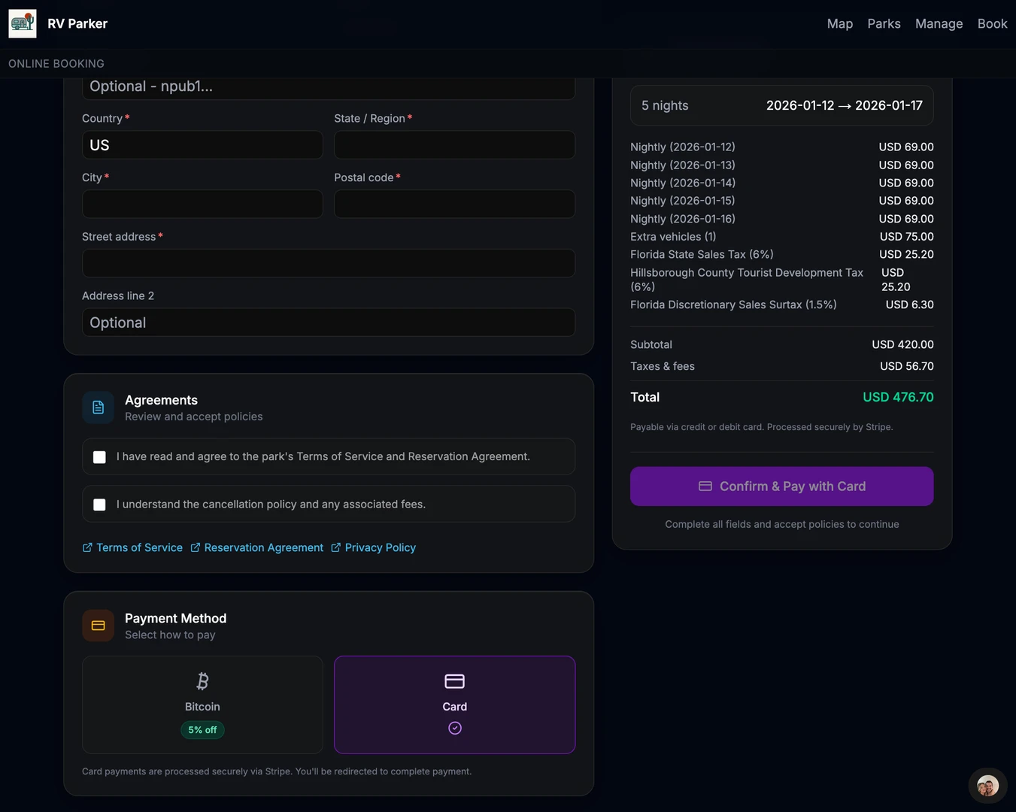Screen dimensions: 1016x812
Task: Focus the Street address field
Action: tap(328, 264)
